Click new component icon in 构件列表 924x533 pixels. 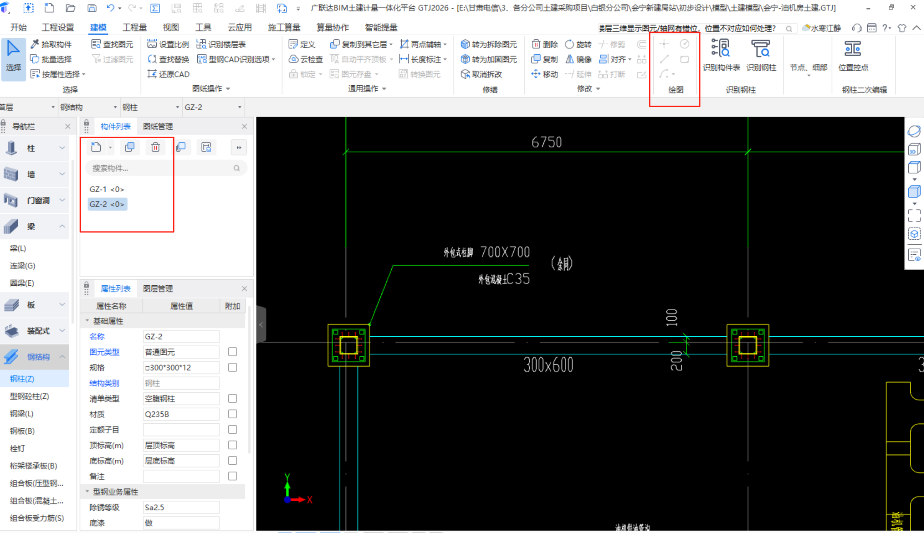point(96,147)
